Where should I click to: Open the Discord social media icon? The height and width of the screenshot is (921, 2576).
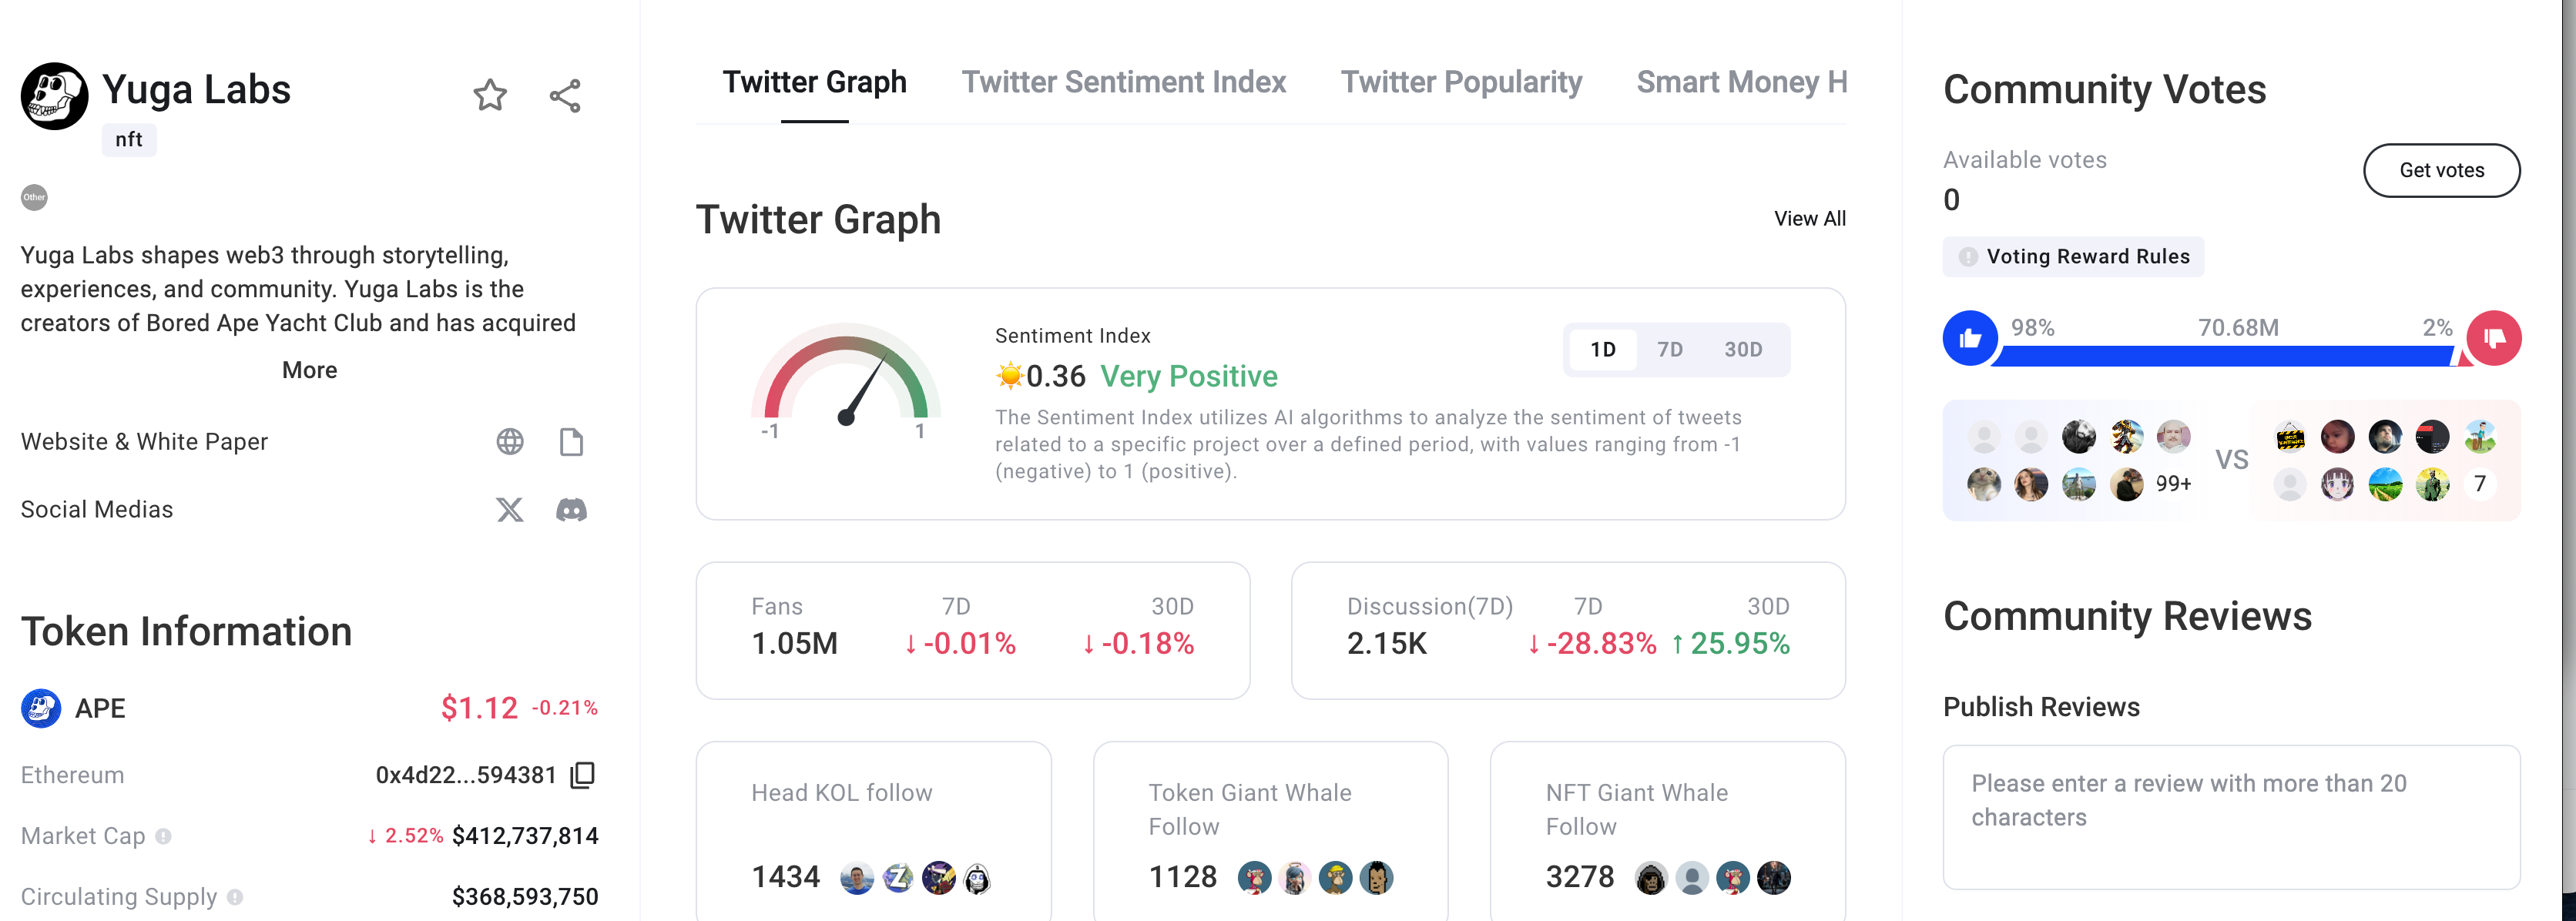[571, 510]
